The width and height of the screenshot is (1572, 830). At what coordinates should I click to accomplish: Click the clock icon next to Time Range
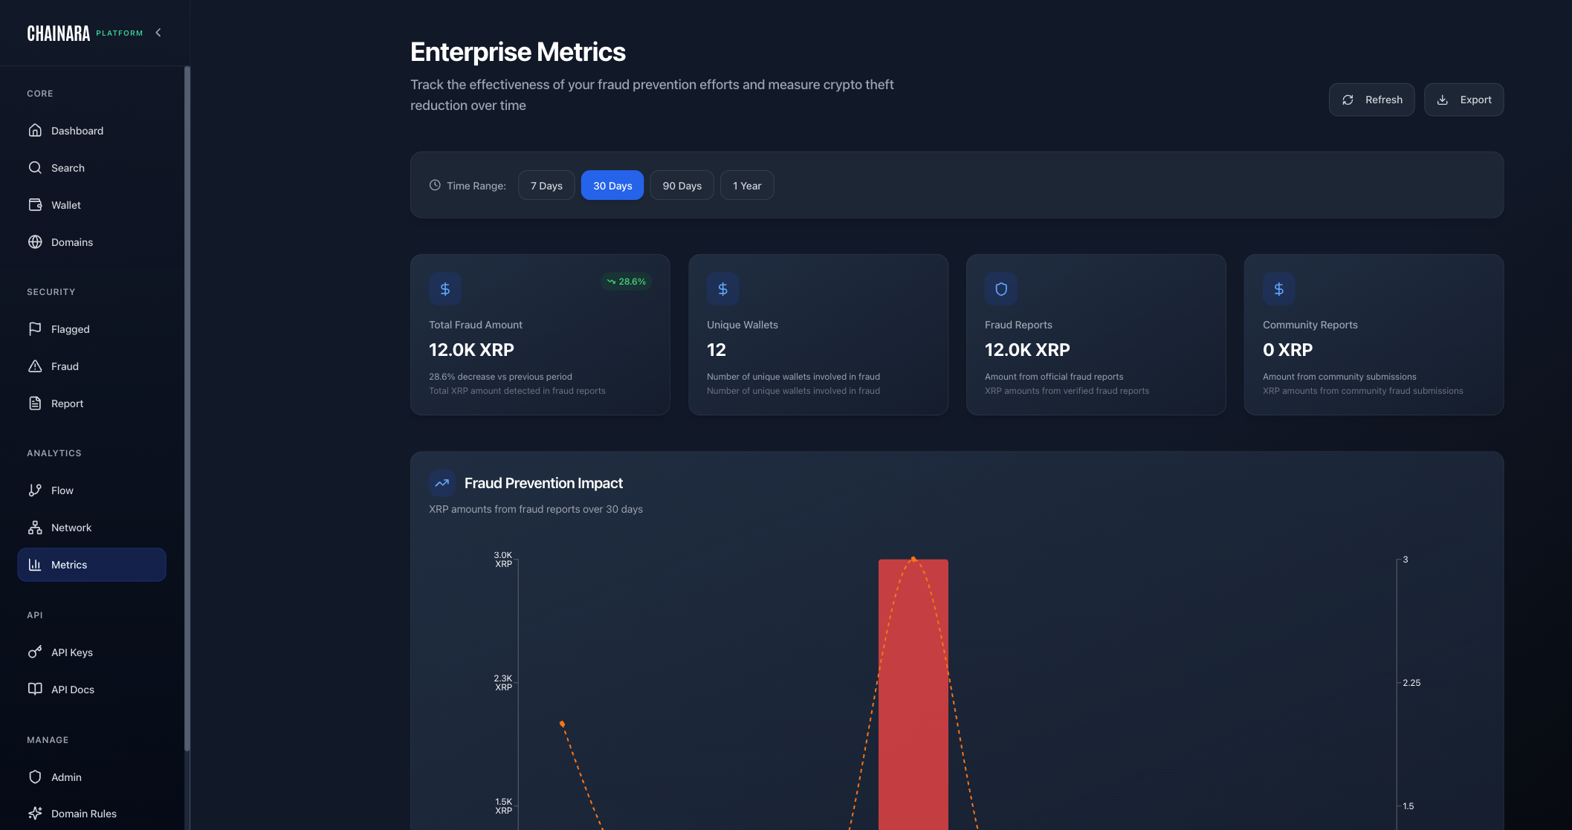435,185
